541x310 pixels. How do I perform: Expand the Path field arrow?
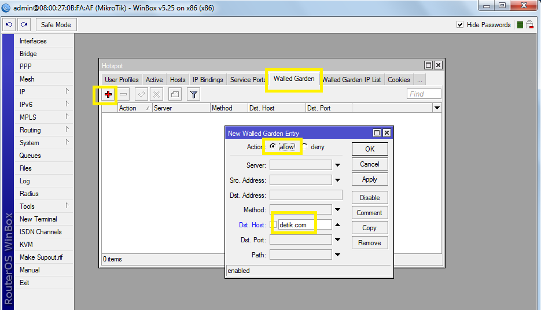337,255
